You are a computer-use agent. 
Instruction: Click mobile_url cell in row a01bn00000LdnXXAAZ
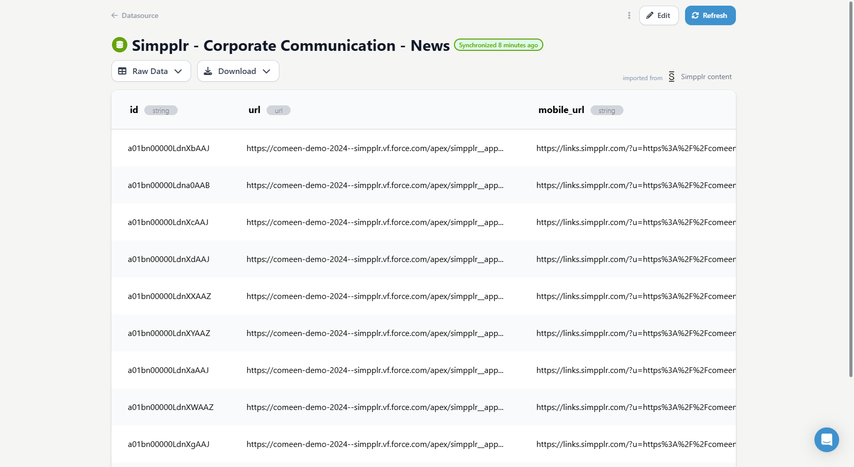636,296
